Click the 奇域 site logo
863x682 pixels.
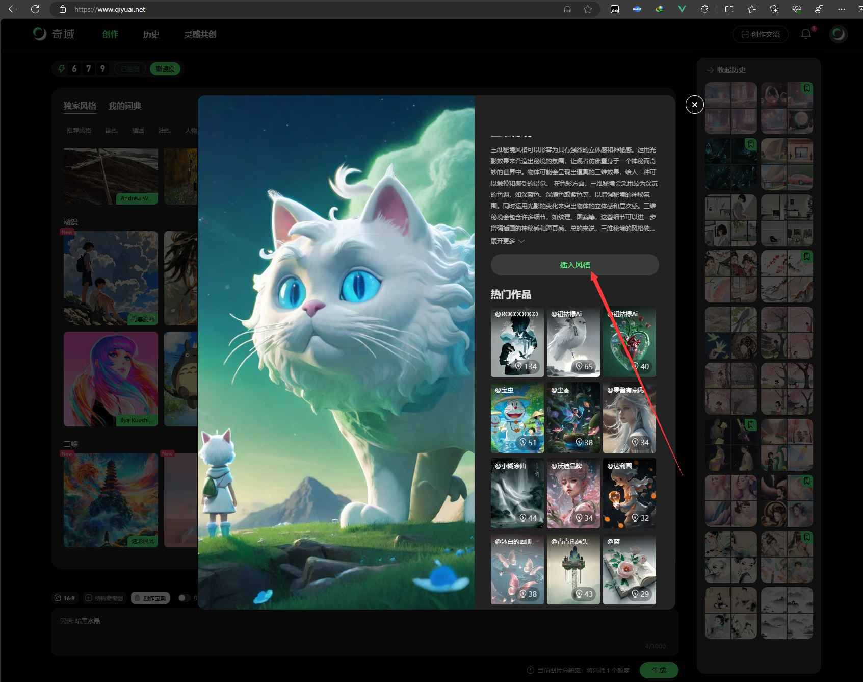coord(54,34)
